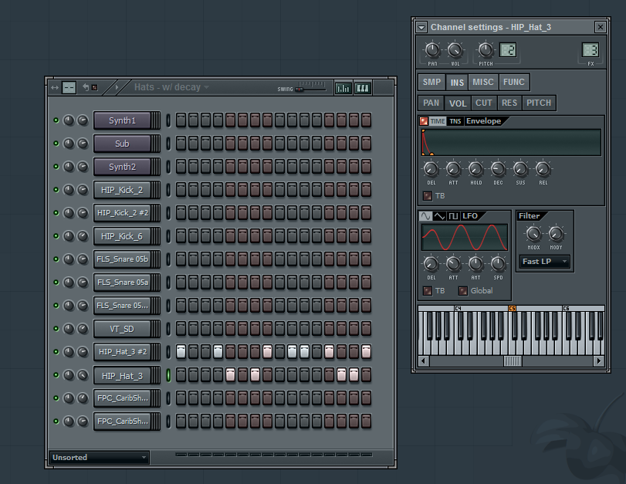Click piano keyboard horizontal scrollbar handle
The image size is (626, 484).
513,361
